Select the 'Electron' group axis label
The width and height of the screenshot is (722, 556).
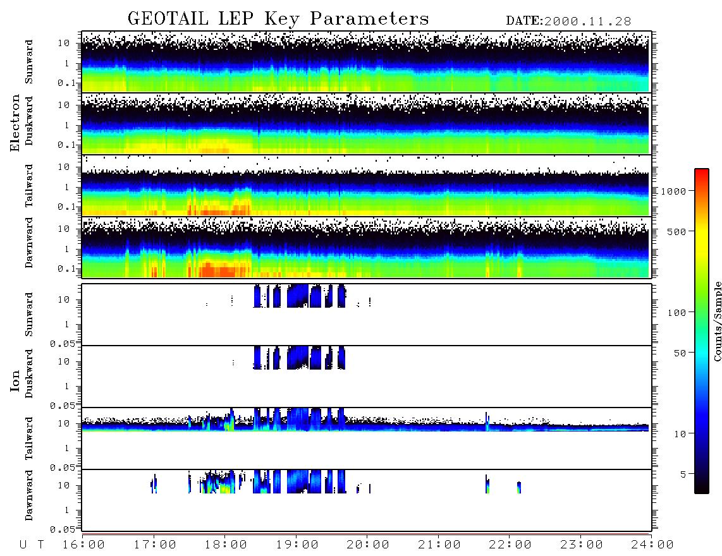15,123
